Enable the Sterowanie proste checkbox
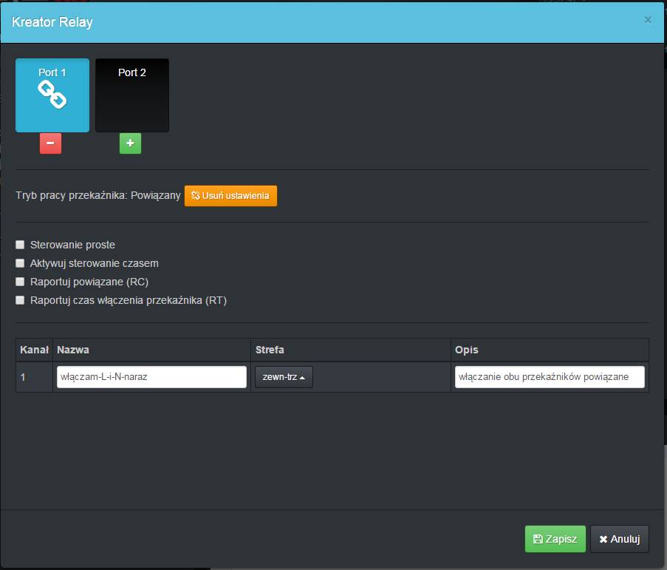 coord(21,245)
